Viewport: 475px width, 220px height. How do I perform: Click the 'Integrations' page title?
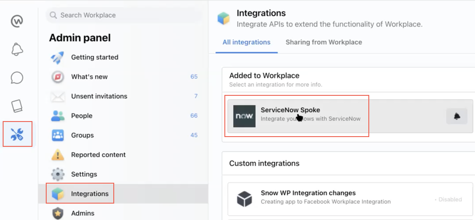point(261,13)
